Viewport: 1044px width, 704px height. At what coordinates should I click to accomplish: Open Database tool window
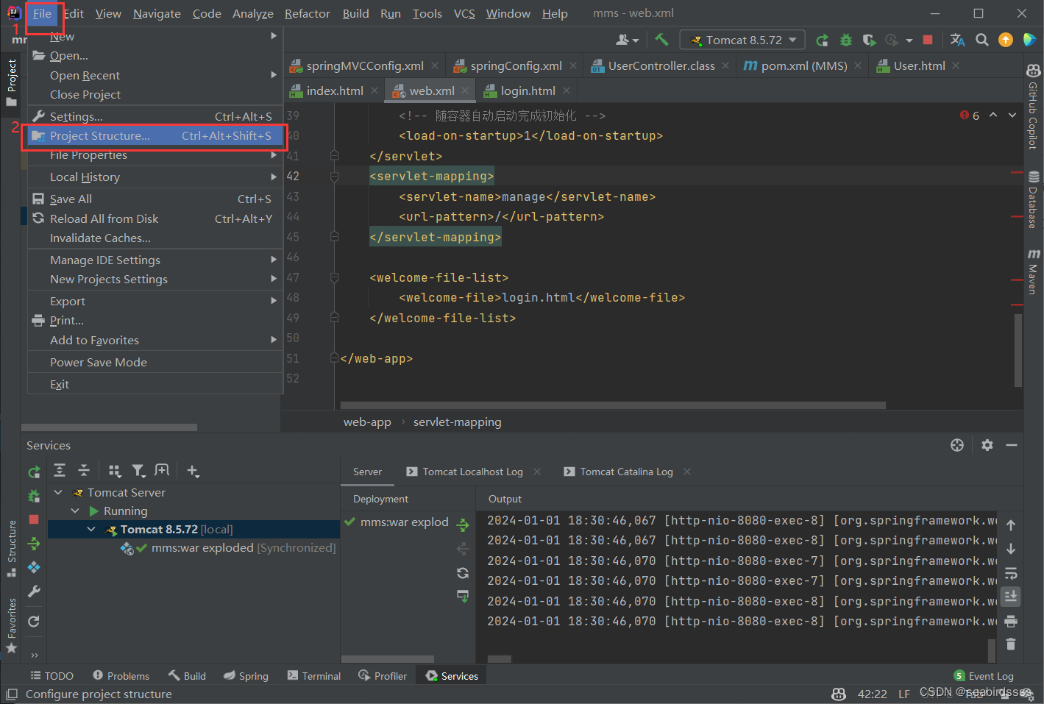tap(1034, 200)
